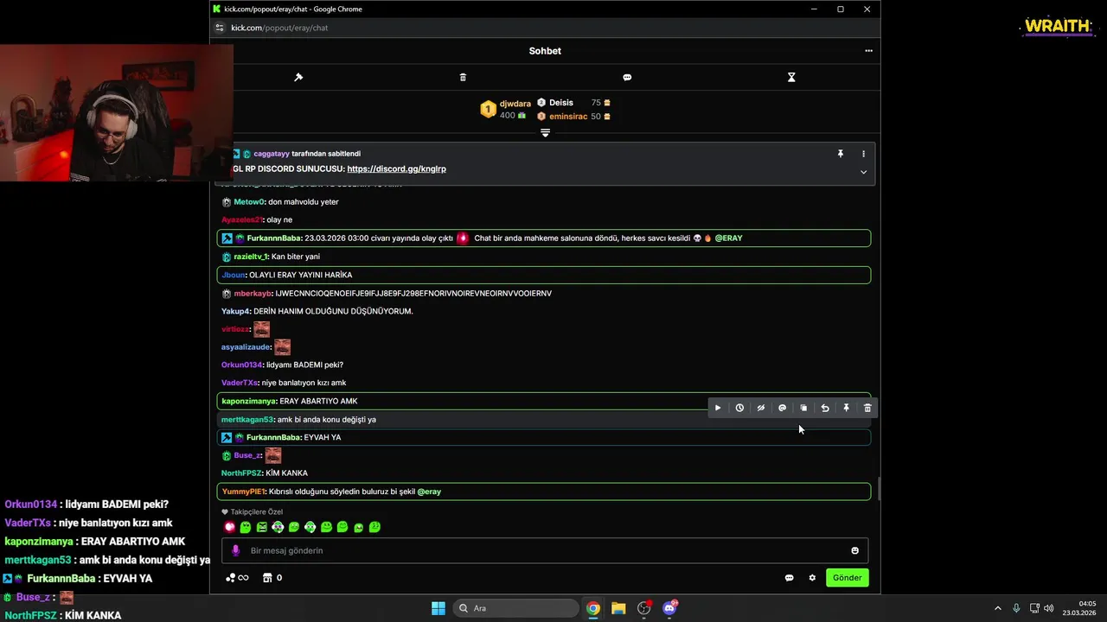
Task: Open pinned message kebab menu
Action: 863,154
